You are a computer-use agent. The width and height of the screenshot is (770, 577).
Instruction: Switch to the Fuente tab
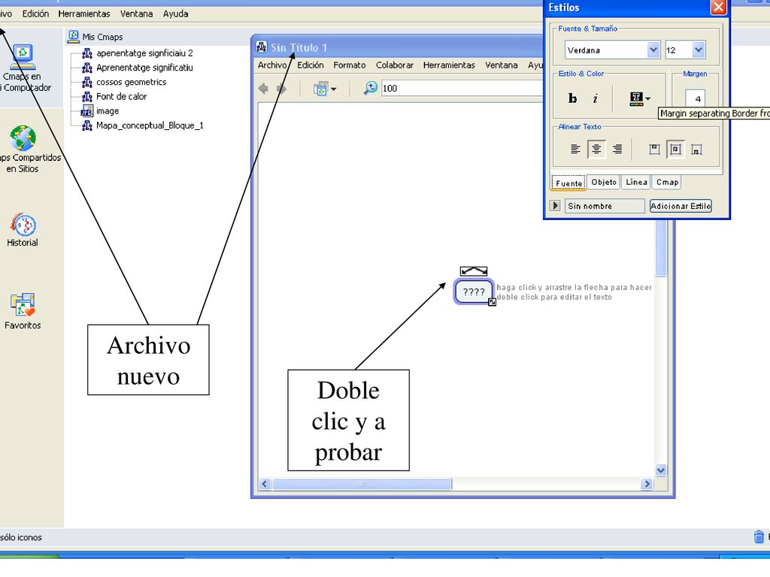[x=568, y=183]
